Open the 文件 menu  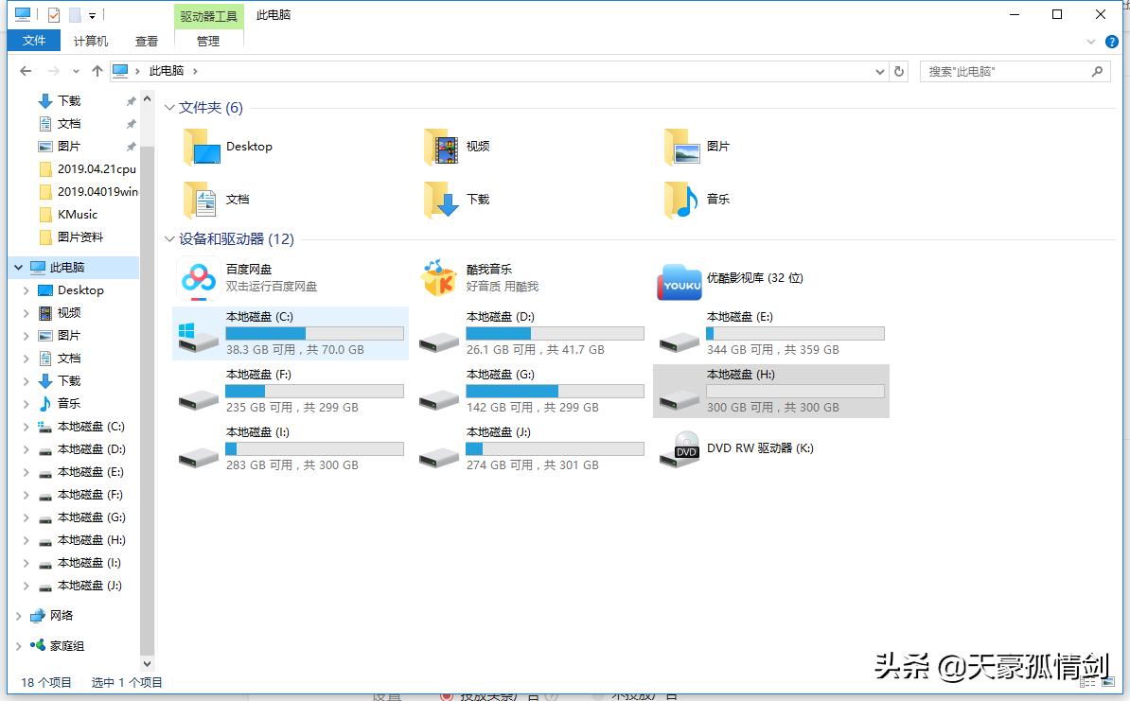click(x=34, y=41)
